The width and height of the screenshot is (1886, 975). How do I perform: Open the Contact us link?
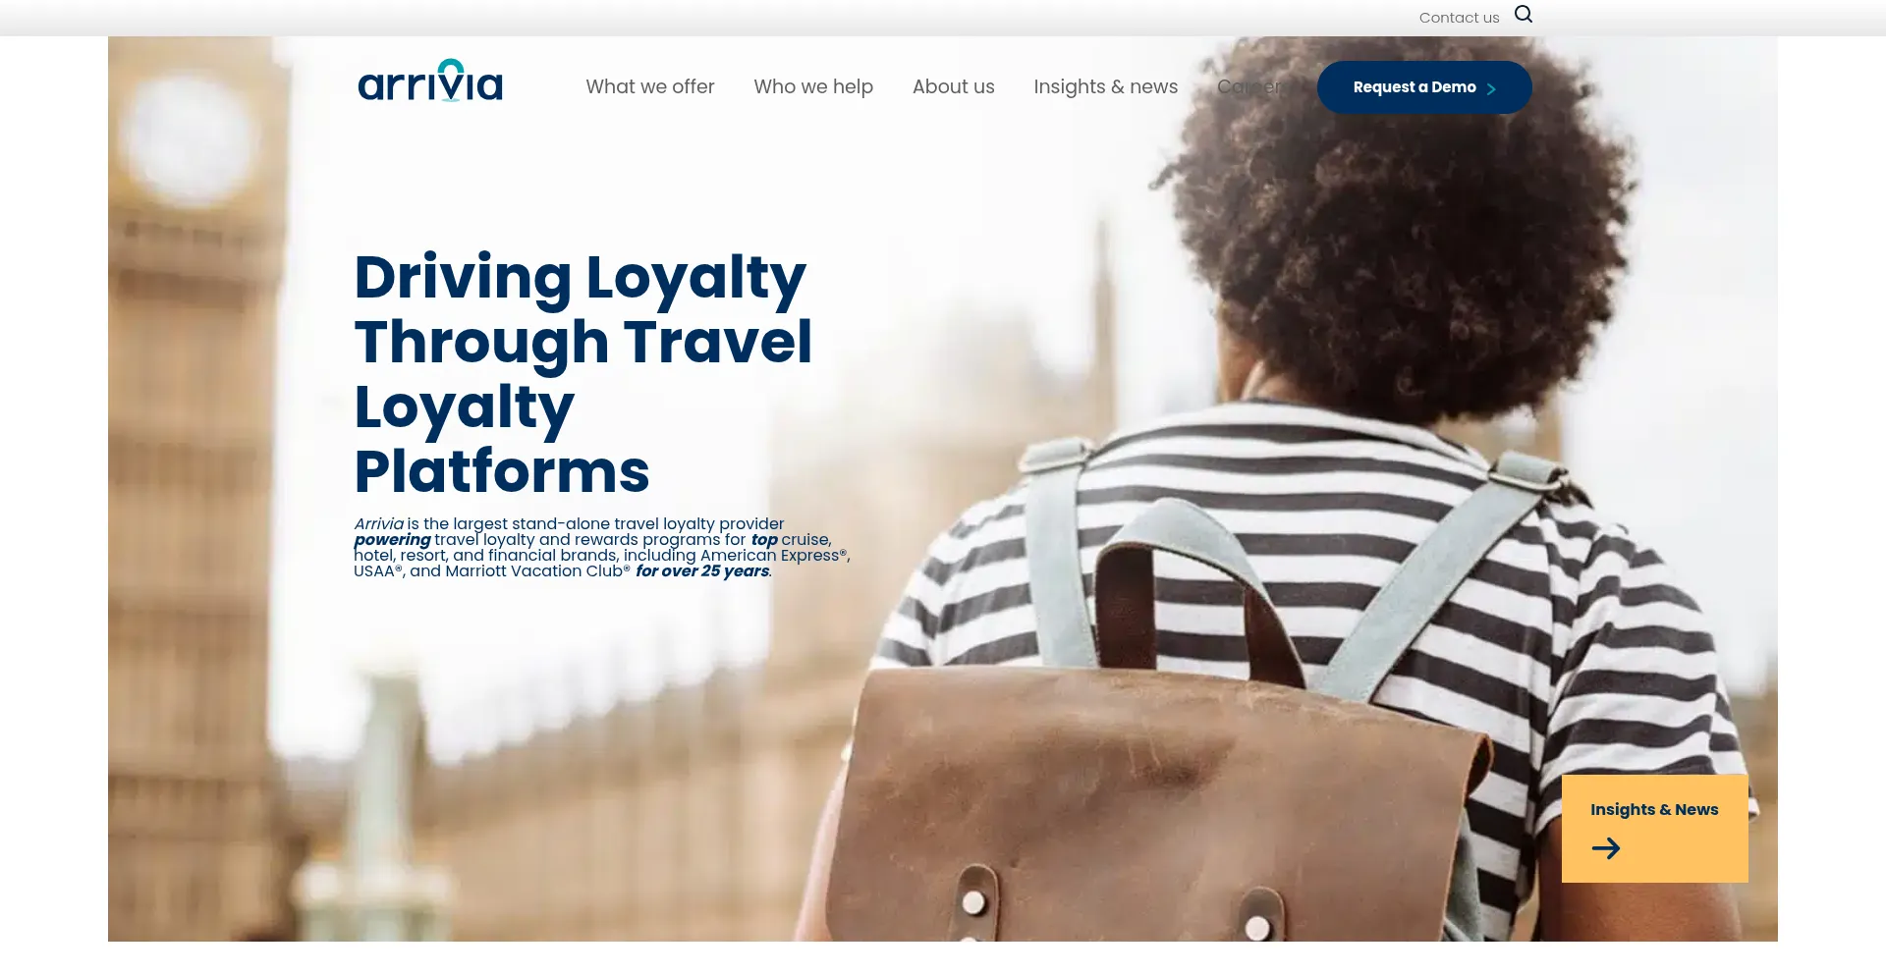tap(1459, 18)
